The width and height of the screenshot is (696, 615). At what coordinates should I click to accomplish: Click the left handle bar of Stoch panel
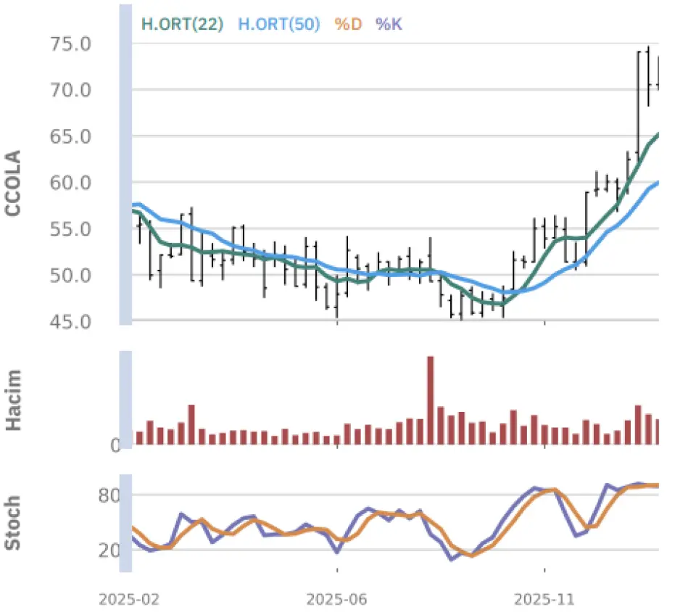tap(125, 524)
